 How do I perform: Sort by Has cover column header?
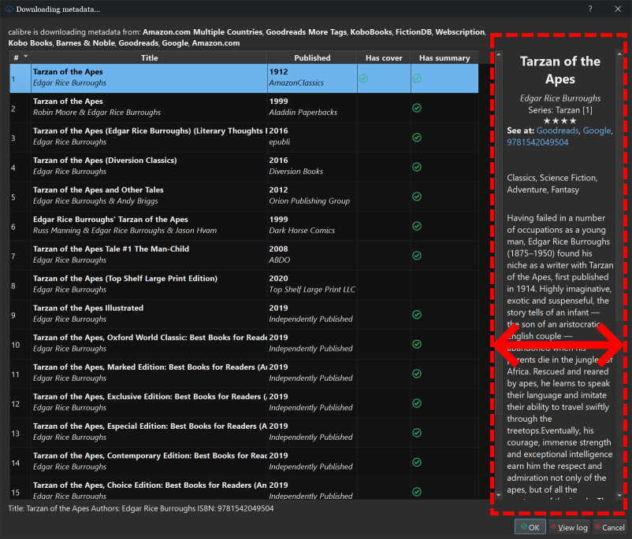coord(384,57)
